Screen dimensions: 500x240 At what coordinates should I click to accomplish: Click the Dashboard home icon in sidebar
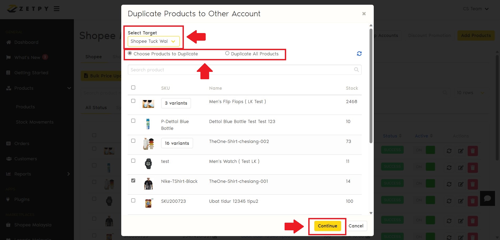click(9, 42)
